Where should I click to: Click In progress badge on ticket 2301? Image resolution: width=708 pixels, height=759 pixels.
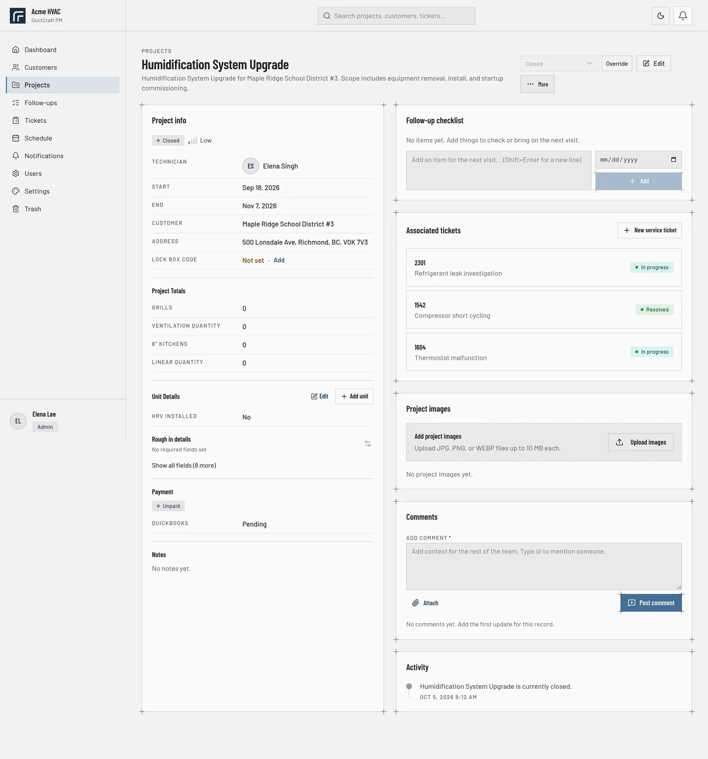652,267
